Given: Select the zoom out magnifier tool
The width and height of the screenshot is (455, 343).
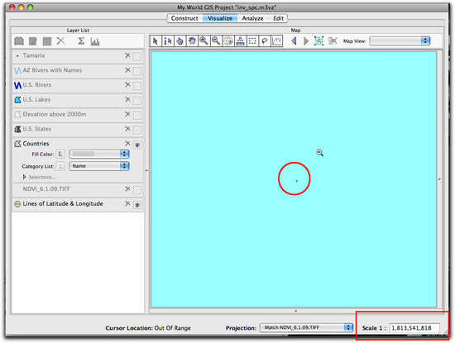Looking at the screenshot, I should 216,41.
